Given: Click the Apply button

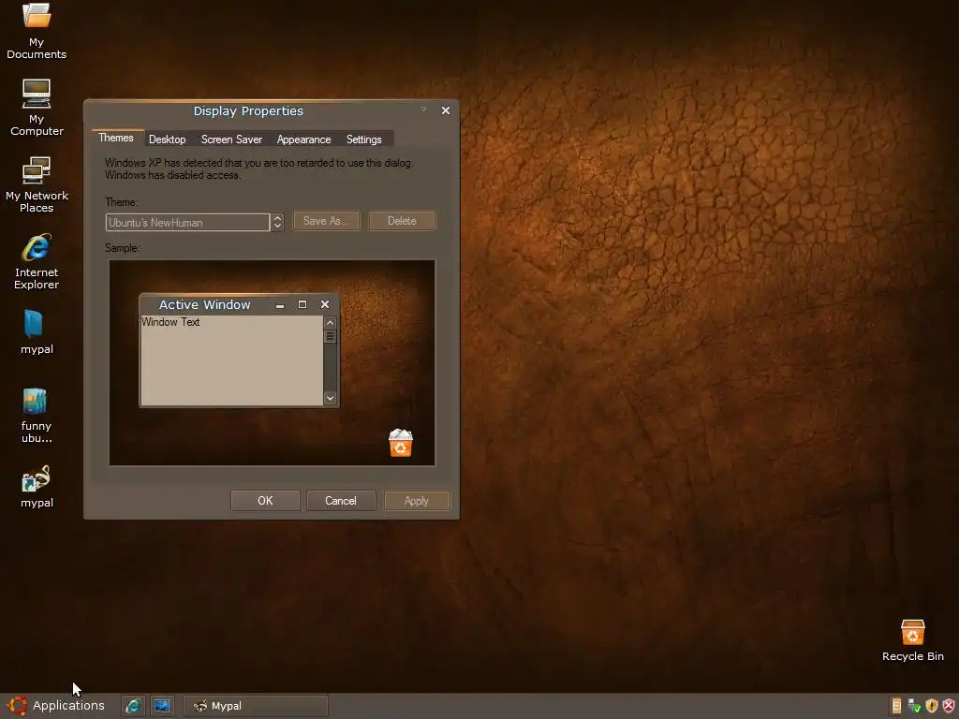Looking at the screenshot, I should (x=417, y=501).
